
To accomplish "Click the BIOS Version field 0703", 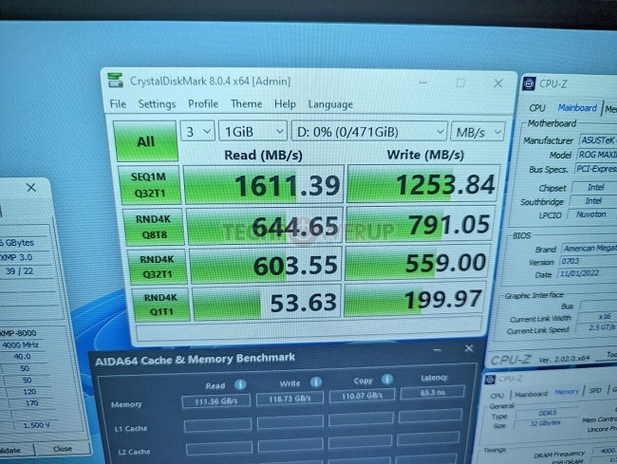I will pyautogui.click(x=587, y=261).
